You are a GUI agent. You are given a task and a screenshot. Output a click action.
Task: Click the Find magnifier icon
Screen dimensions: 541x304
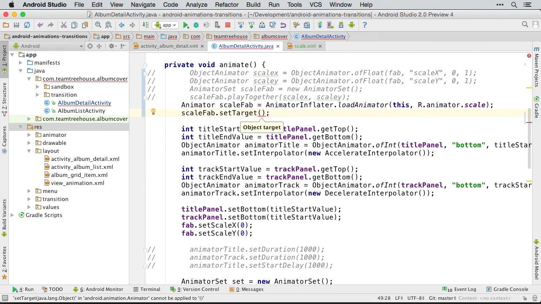[x=98, y=25]
